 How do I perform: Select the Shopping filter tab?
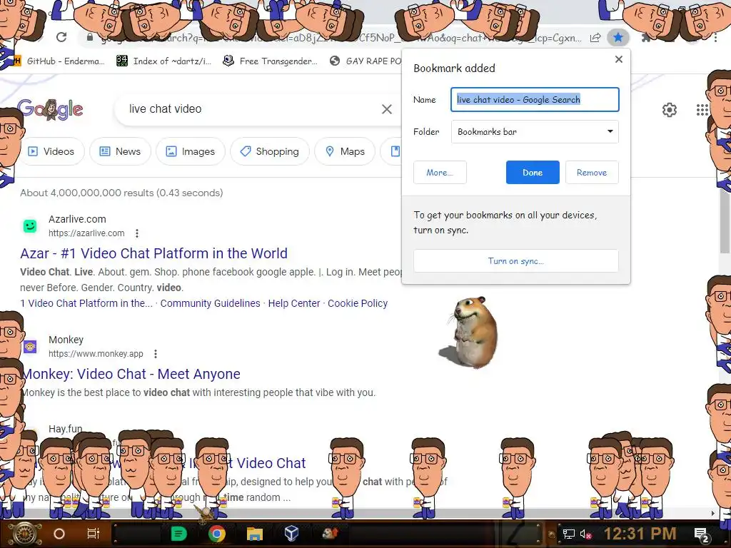pyautogui.click(x=269, y=151)
